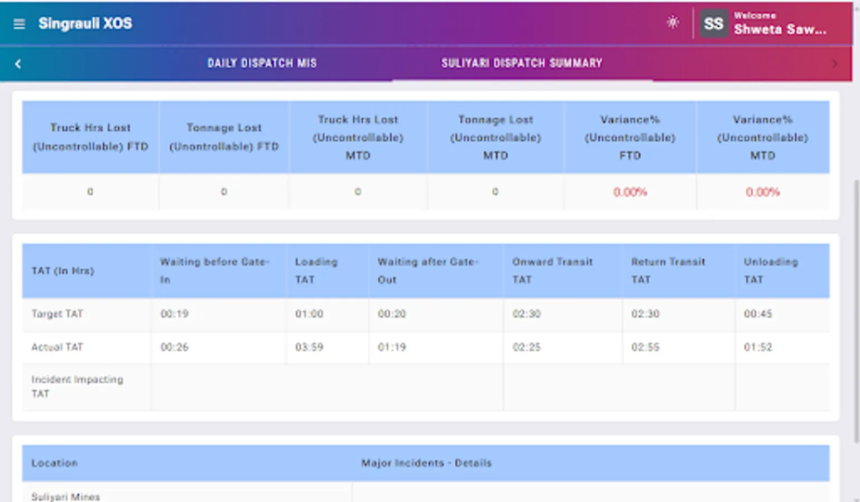Click Target Waiting after Gate-Out 00:20
Image resolution: width=860 pixels, height=502 pixels.
[392, 313]
